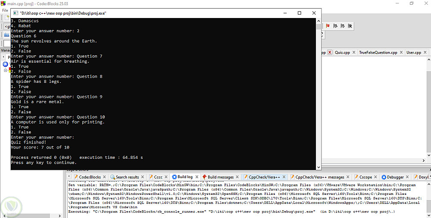The width and height of the screenshot is (431, 218).
Task: Close the Cscope log tab
Action: [375, 177]
